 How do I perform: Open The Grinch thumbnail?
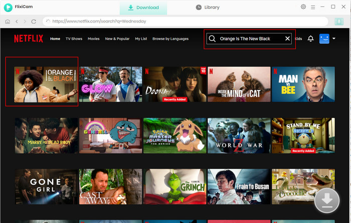click(175, 186)
